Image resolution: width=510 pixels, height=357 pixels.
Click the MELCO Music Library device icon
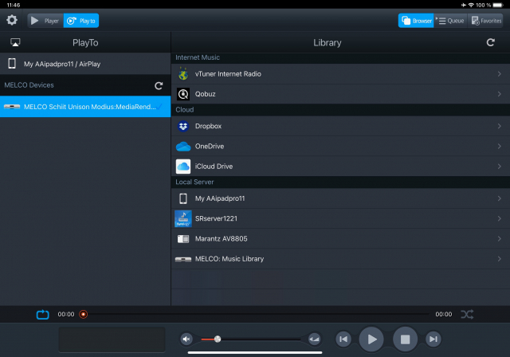coord(183,259)
